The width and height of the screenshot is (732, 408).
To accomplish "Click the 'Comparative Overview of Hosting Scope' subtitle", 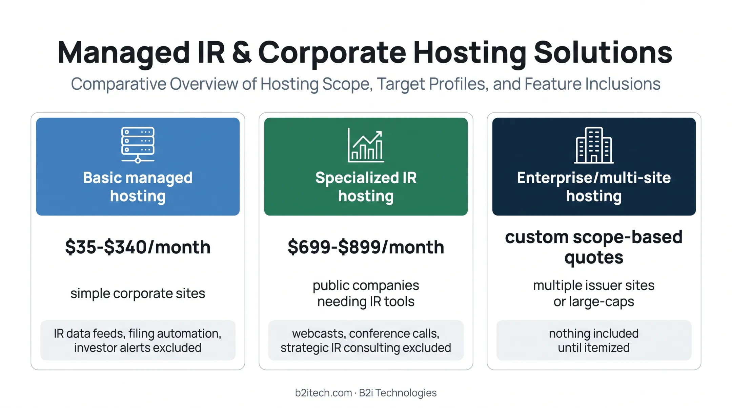I will (x=366, y=84).
